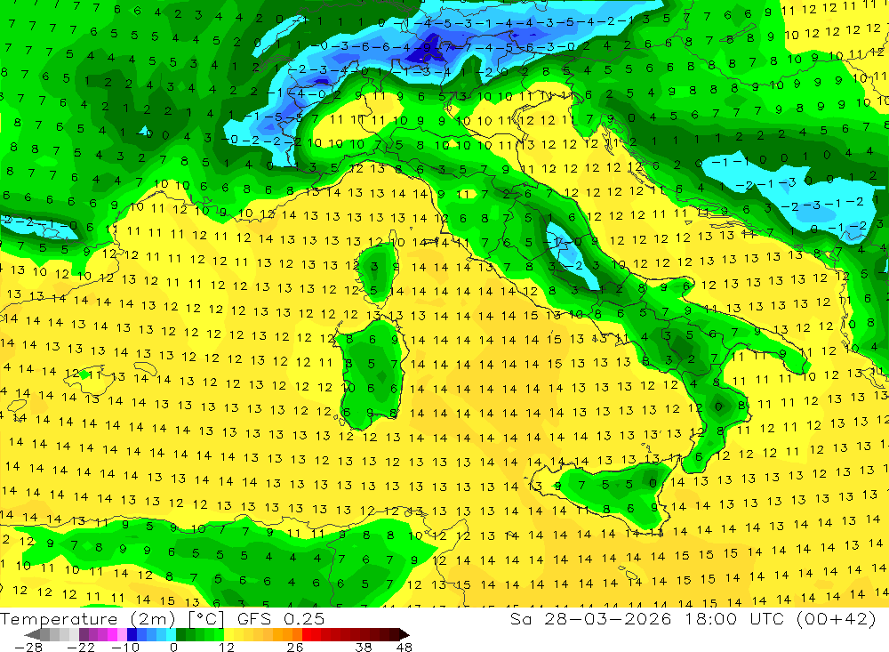Click the "(00+42)" forecast offset text
This screenshot has width=889, height=652.
[837, 618]
